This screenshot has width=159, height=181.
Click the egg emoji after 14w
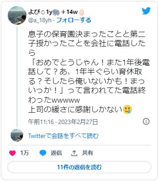[81, 12]
